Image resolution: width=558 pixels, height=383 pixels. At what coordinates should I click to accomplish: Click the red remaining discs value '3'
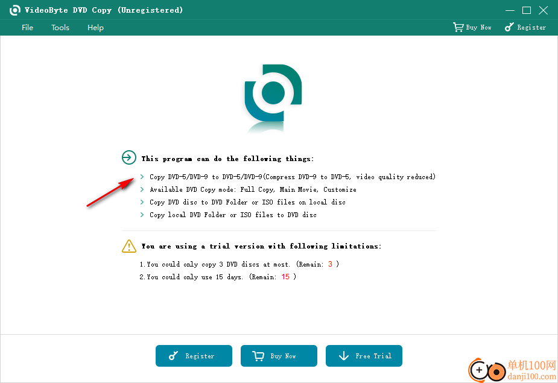click(x=330, y=264)
